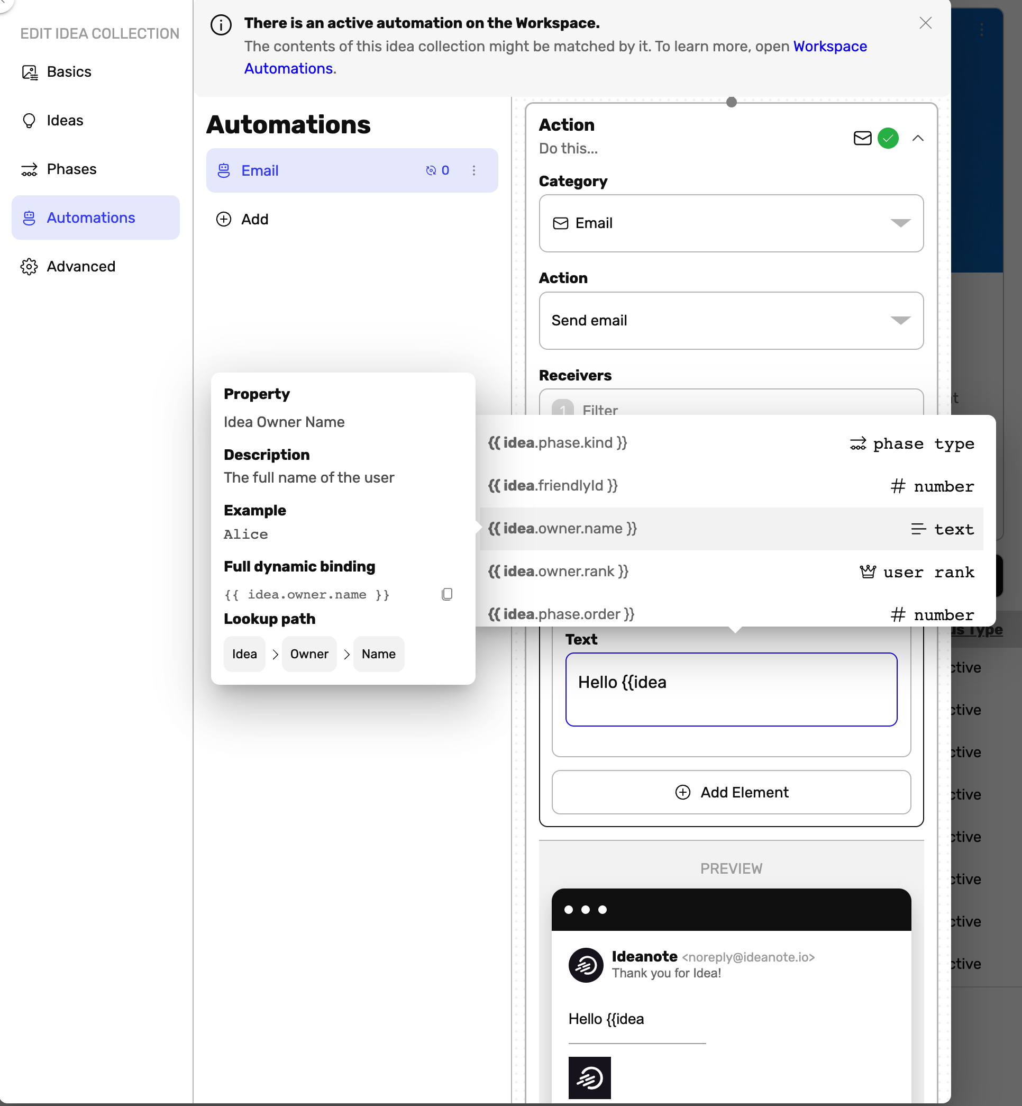The width and height of the screenshot is (1022, 1106).
Task: Go to the Basics section
Action: 69,72
